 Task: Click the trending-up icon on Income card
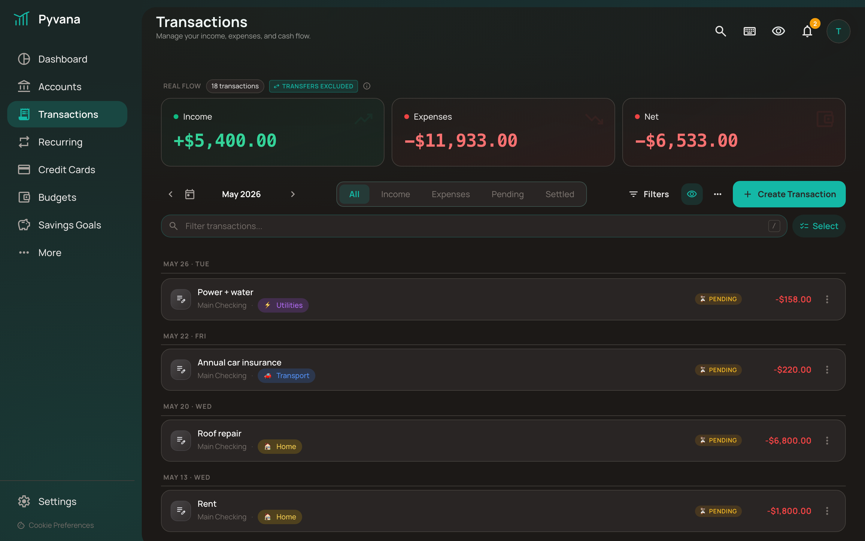pos(364,119)
